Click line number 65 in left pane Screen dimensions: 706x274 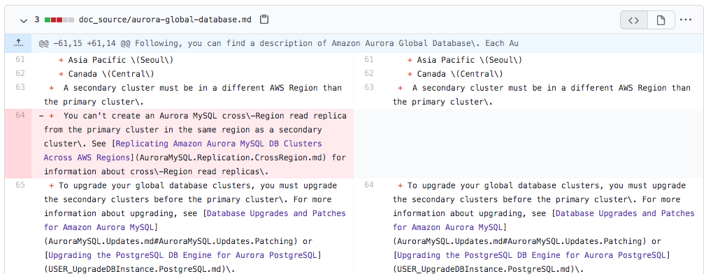(x=20, y=185)
